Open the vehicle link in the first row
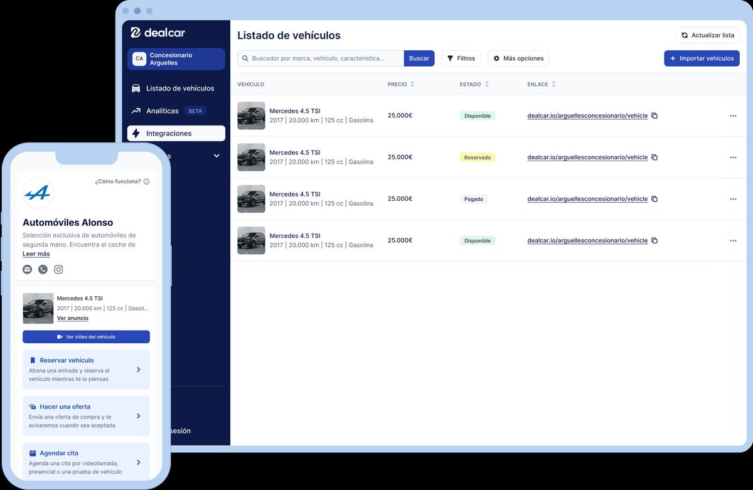This screenshot has height=490, width=753. 587,116
